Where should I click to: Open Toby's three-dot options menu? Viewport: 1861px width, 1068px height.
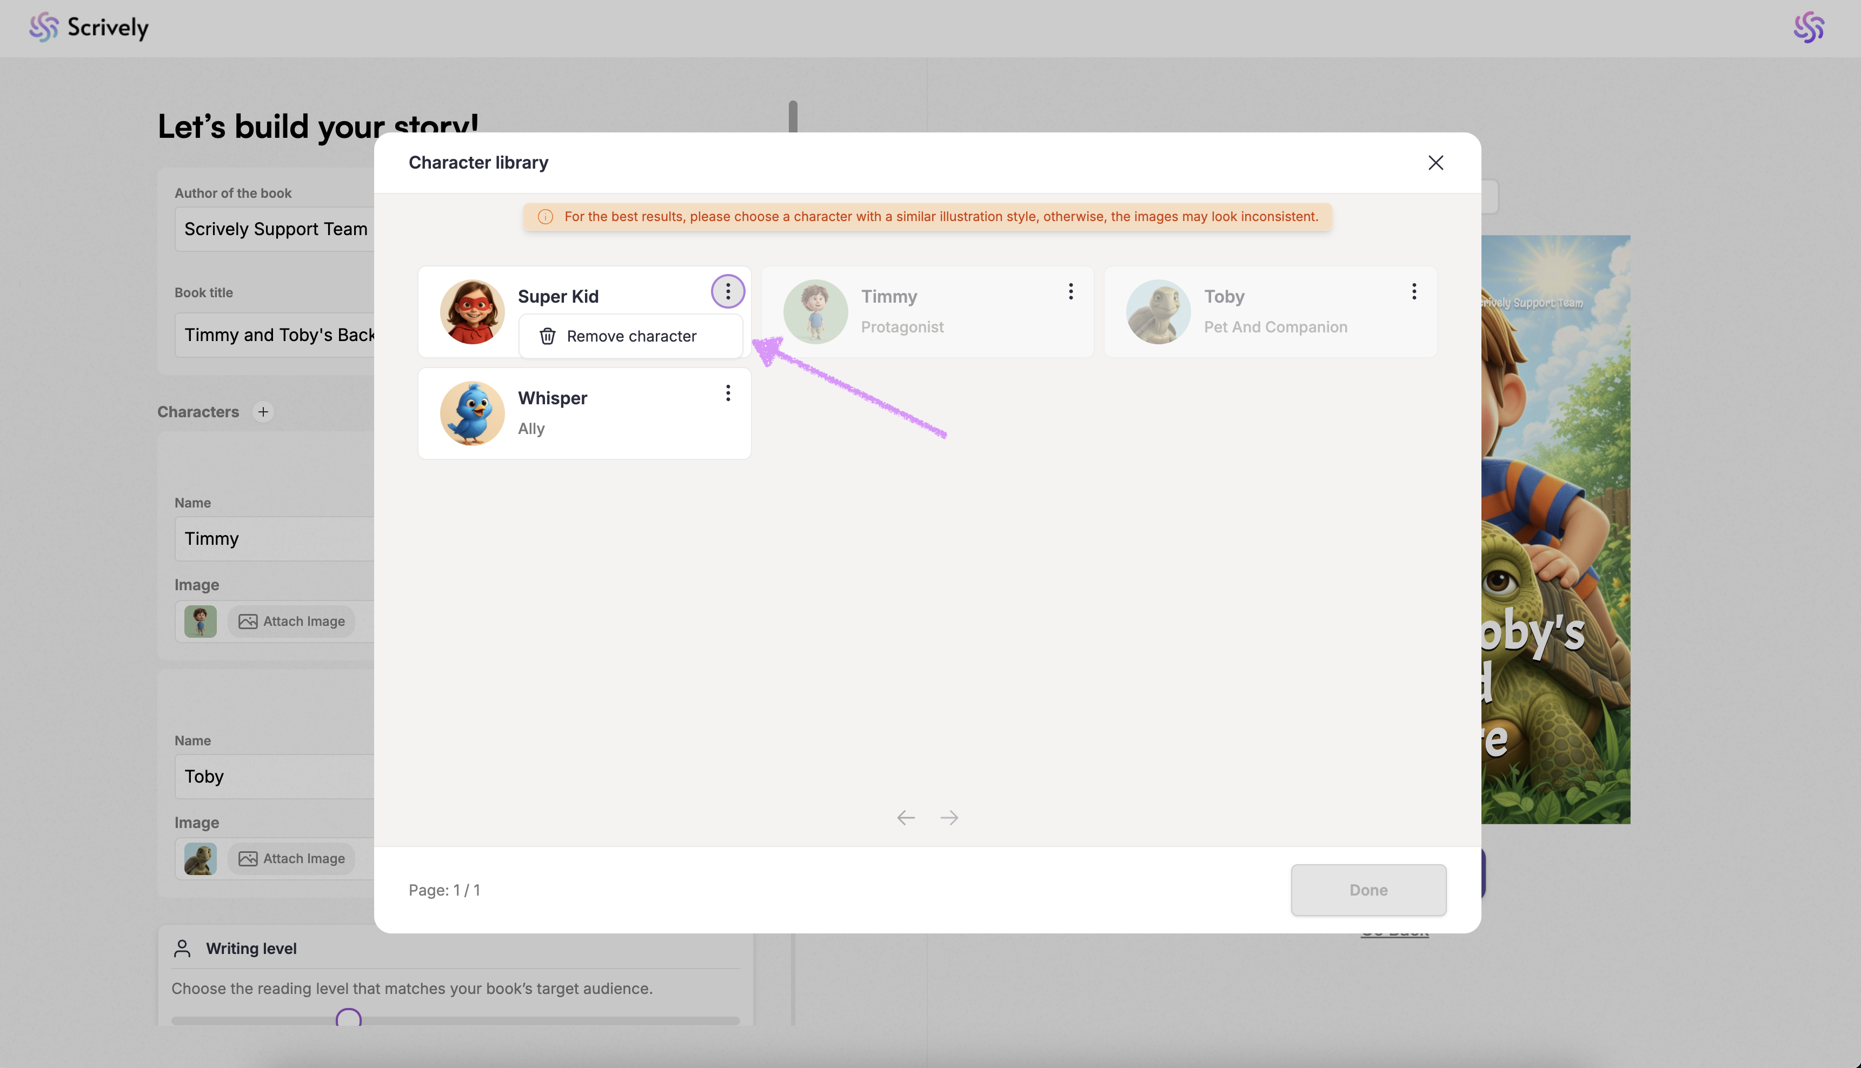1413,292
